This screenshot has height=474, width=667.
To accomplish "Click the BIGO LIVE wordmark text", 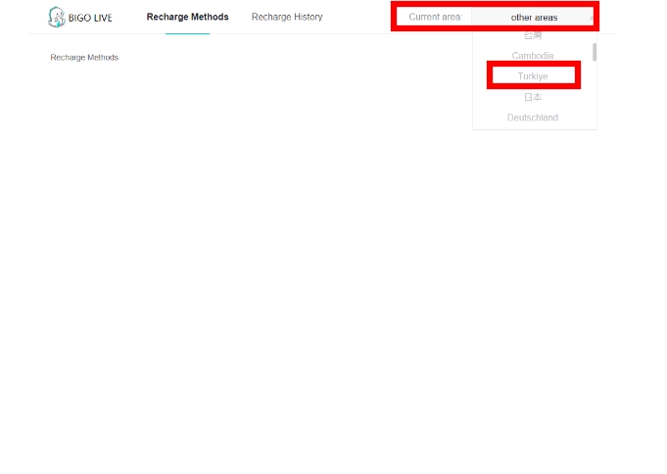I will (91, 18).
